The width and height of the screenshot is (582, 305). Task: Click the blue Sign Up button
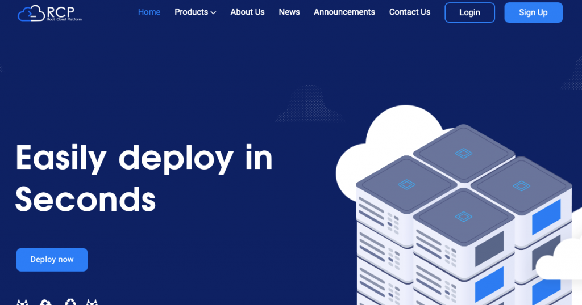click(533, 12)
